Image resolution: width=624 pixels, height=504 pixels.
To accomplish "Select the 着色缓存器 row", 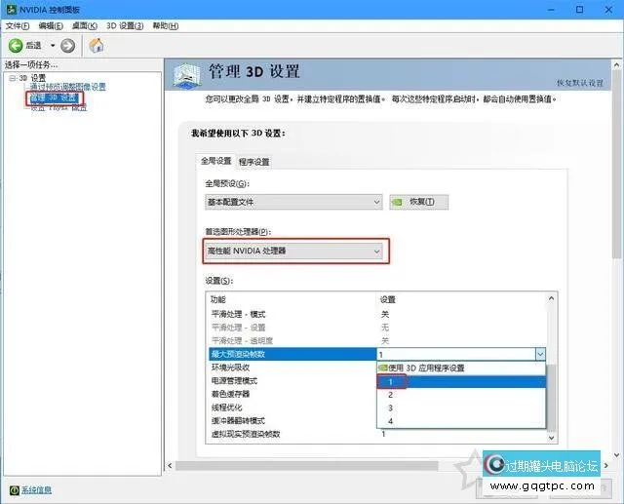I will [x=292, y=394].
